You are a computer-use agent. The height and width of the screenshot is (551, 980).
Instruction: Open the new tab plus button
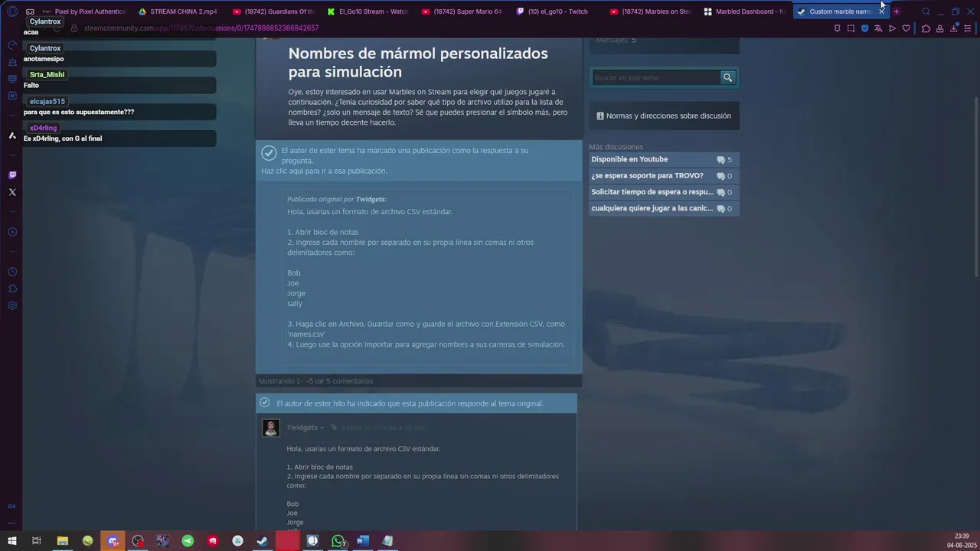(x=897, y=11)
